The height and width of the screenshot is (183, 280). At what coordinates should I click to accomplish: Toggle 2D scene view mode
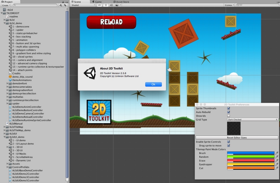coord(99,5)
